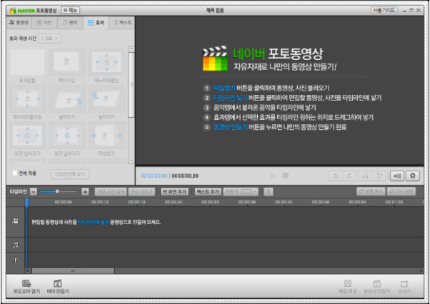Flip the preview horizontally
This screenshot has height=304, width=430.
click(365, 176)
